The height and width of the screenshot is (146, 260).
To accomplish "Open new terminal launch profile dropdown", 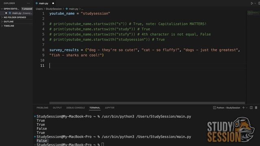I will (x=247, y=108).
